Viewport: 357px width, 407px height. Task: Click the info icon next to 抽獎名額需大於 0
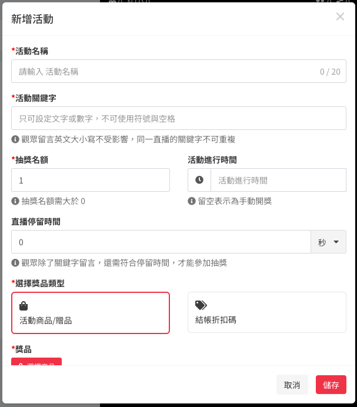[x=15, y=201]
